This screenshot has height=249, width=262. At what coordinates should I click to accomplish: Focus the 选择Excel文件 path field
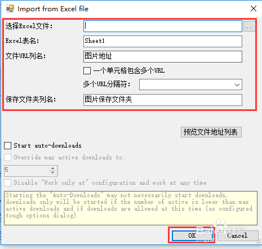coord(163,26)
